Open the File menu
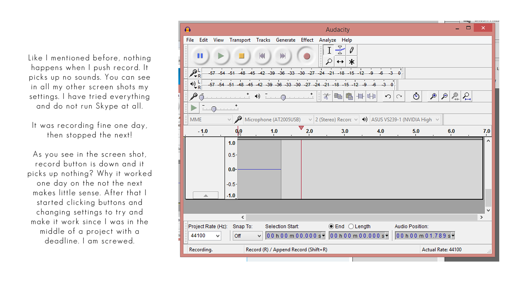Screen dimensions: 513x289 190,40
